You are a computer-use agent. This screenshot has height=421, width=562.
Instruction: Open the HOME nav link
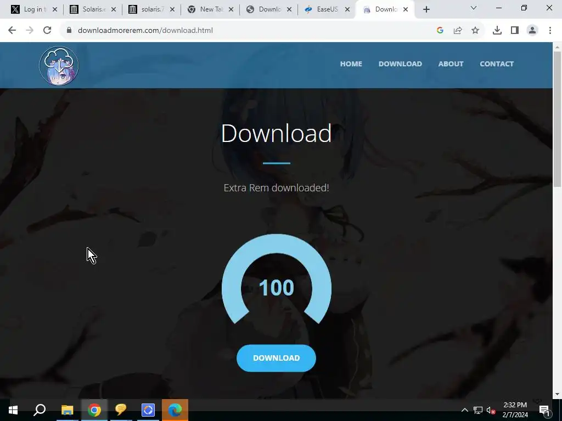tap(351, 64)
